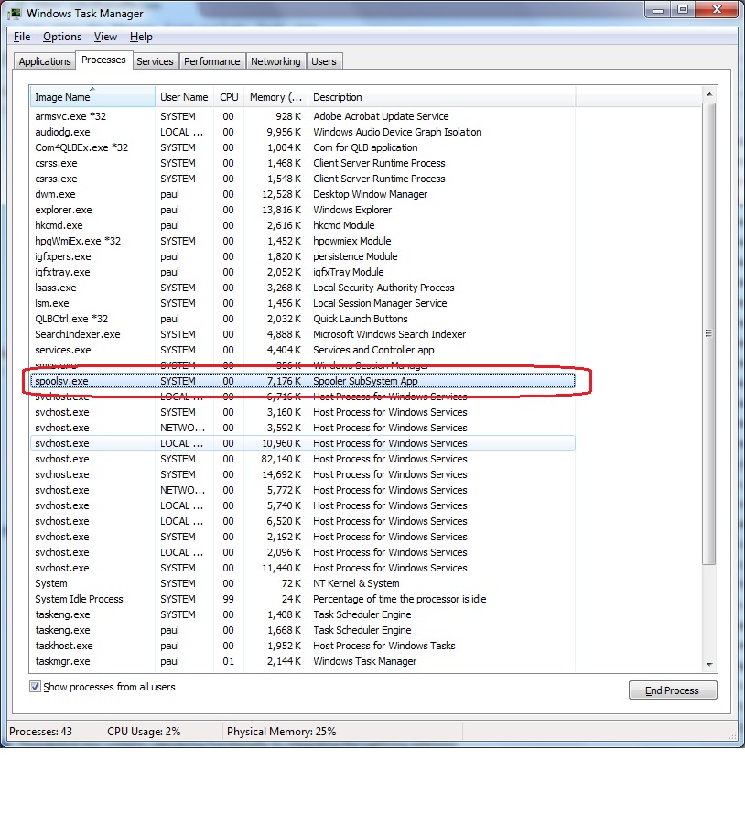Switch to the Networking tab

(x=275, y=61)
